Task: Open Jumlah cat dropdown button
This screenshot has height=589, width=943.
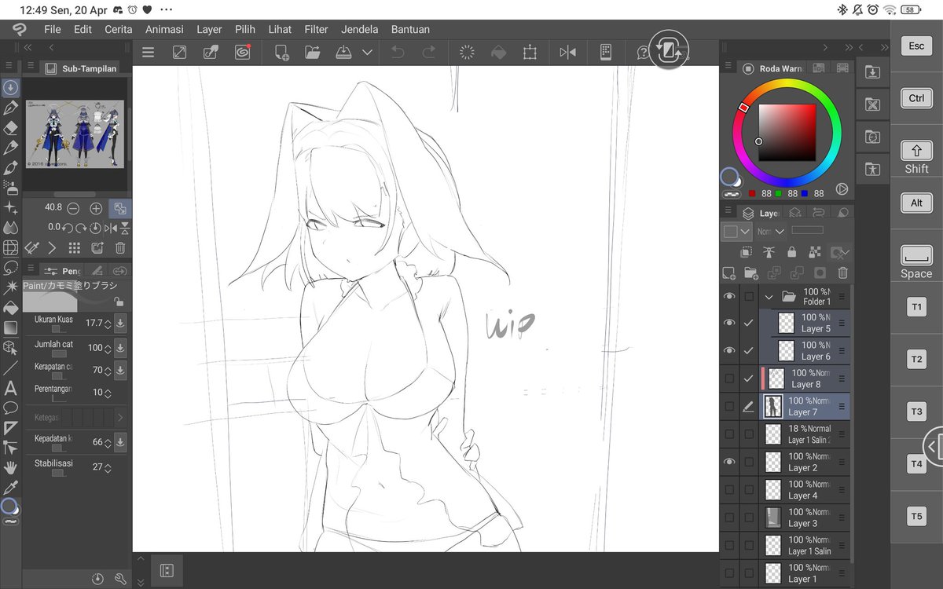Action: [x=120, y=347]
